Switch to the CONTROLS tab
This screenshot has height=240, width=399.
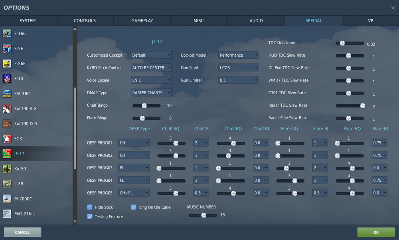(85, 20)
